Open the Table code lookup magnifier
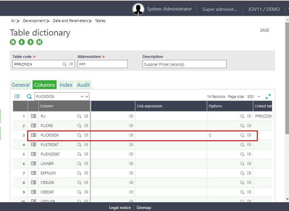The width and height of the screenshot is (289, 211). pos(64,64)
